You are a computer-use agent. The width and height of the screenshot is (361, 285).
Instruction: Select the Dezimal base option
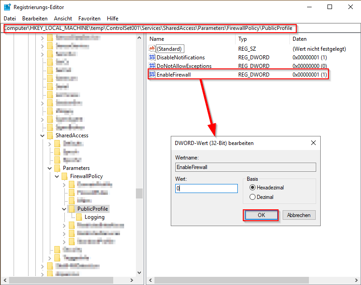253,197
